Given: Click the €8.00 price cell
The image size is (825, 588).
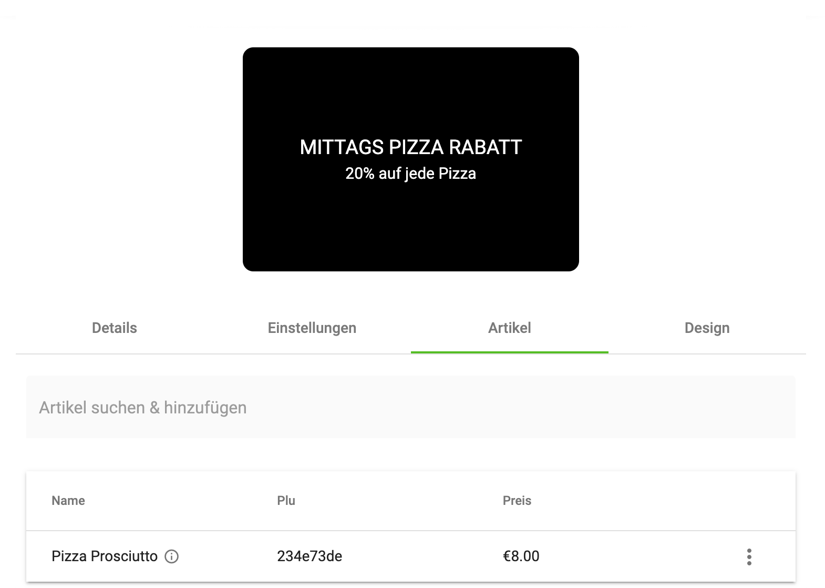Looking at the screenshot, I should (521, 556).
